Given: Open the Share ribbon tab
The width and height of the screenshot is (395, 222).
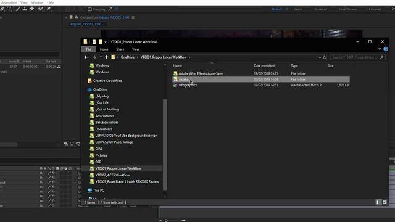Looking at the screenshot, I should (x=120, y=49).
